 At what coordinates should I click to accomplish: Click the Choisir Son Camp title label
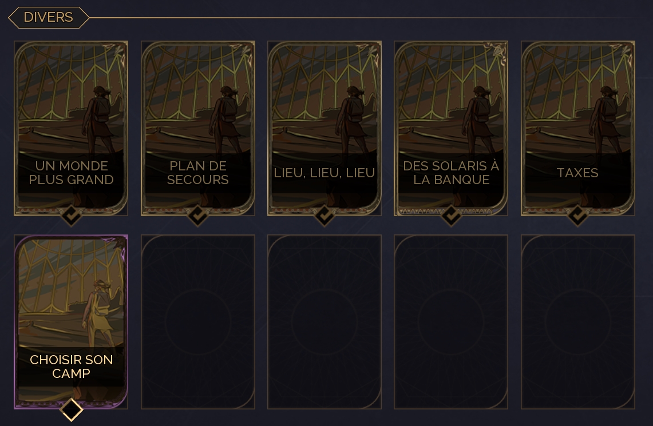click(x=71, y=367)
